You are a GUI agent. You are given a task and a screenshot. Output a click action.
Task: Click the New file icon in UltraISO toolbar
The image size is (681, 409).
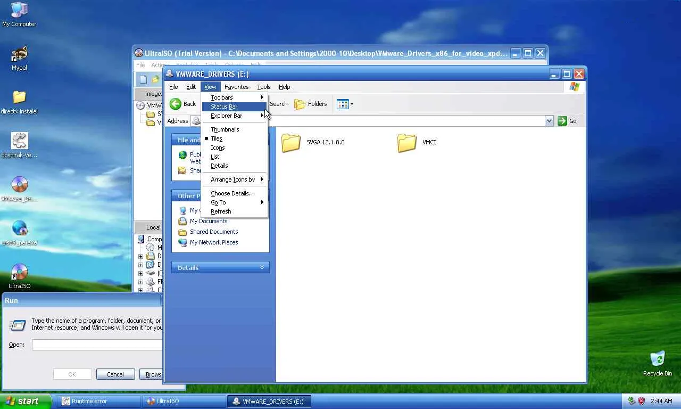click(143, 79)
